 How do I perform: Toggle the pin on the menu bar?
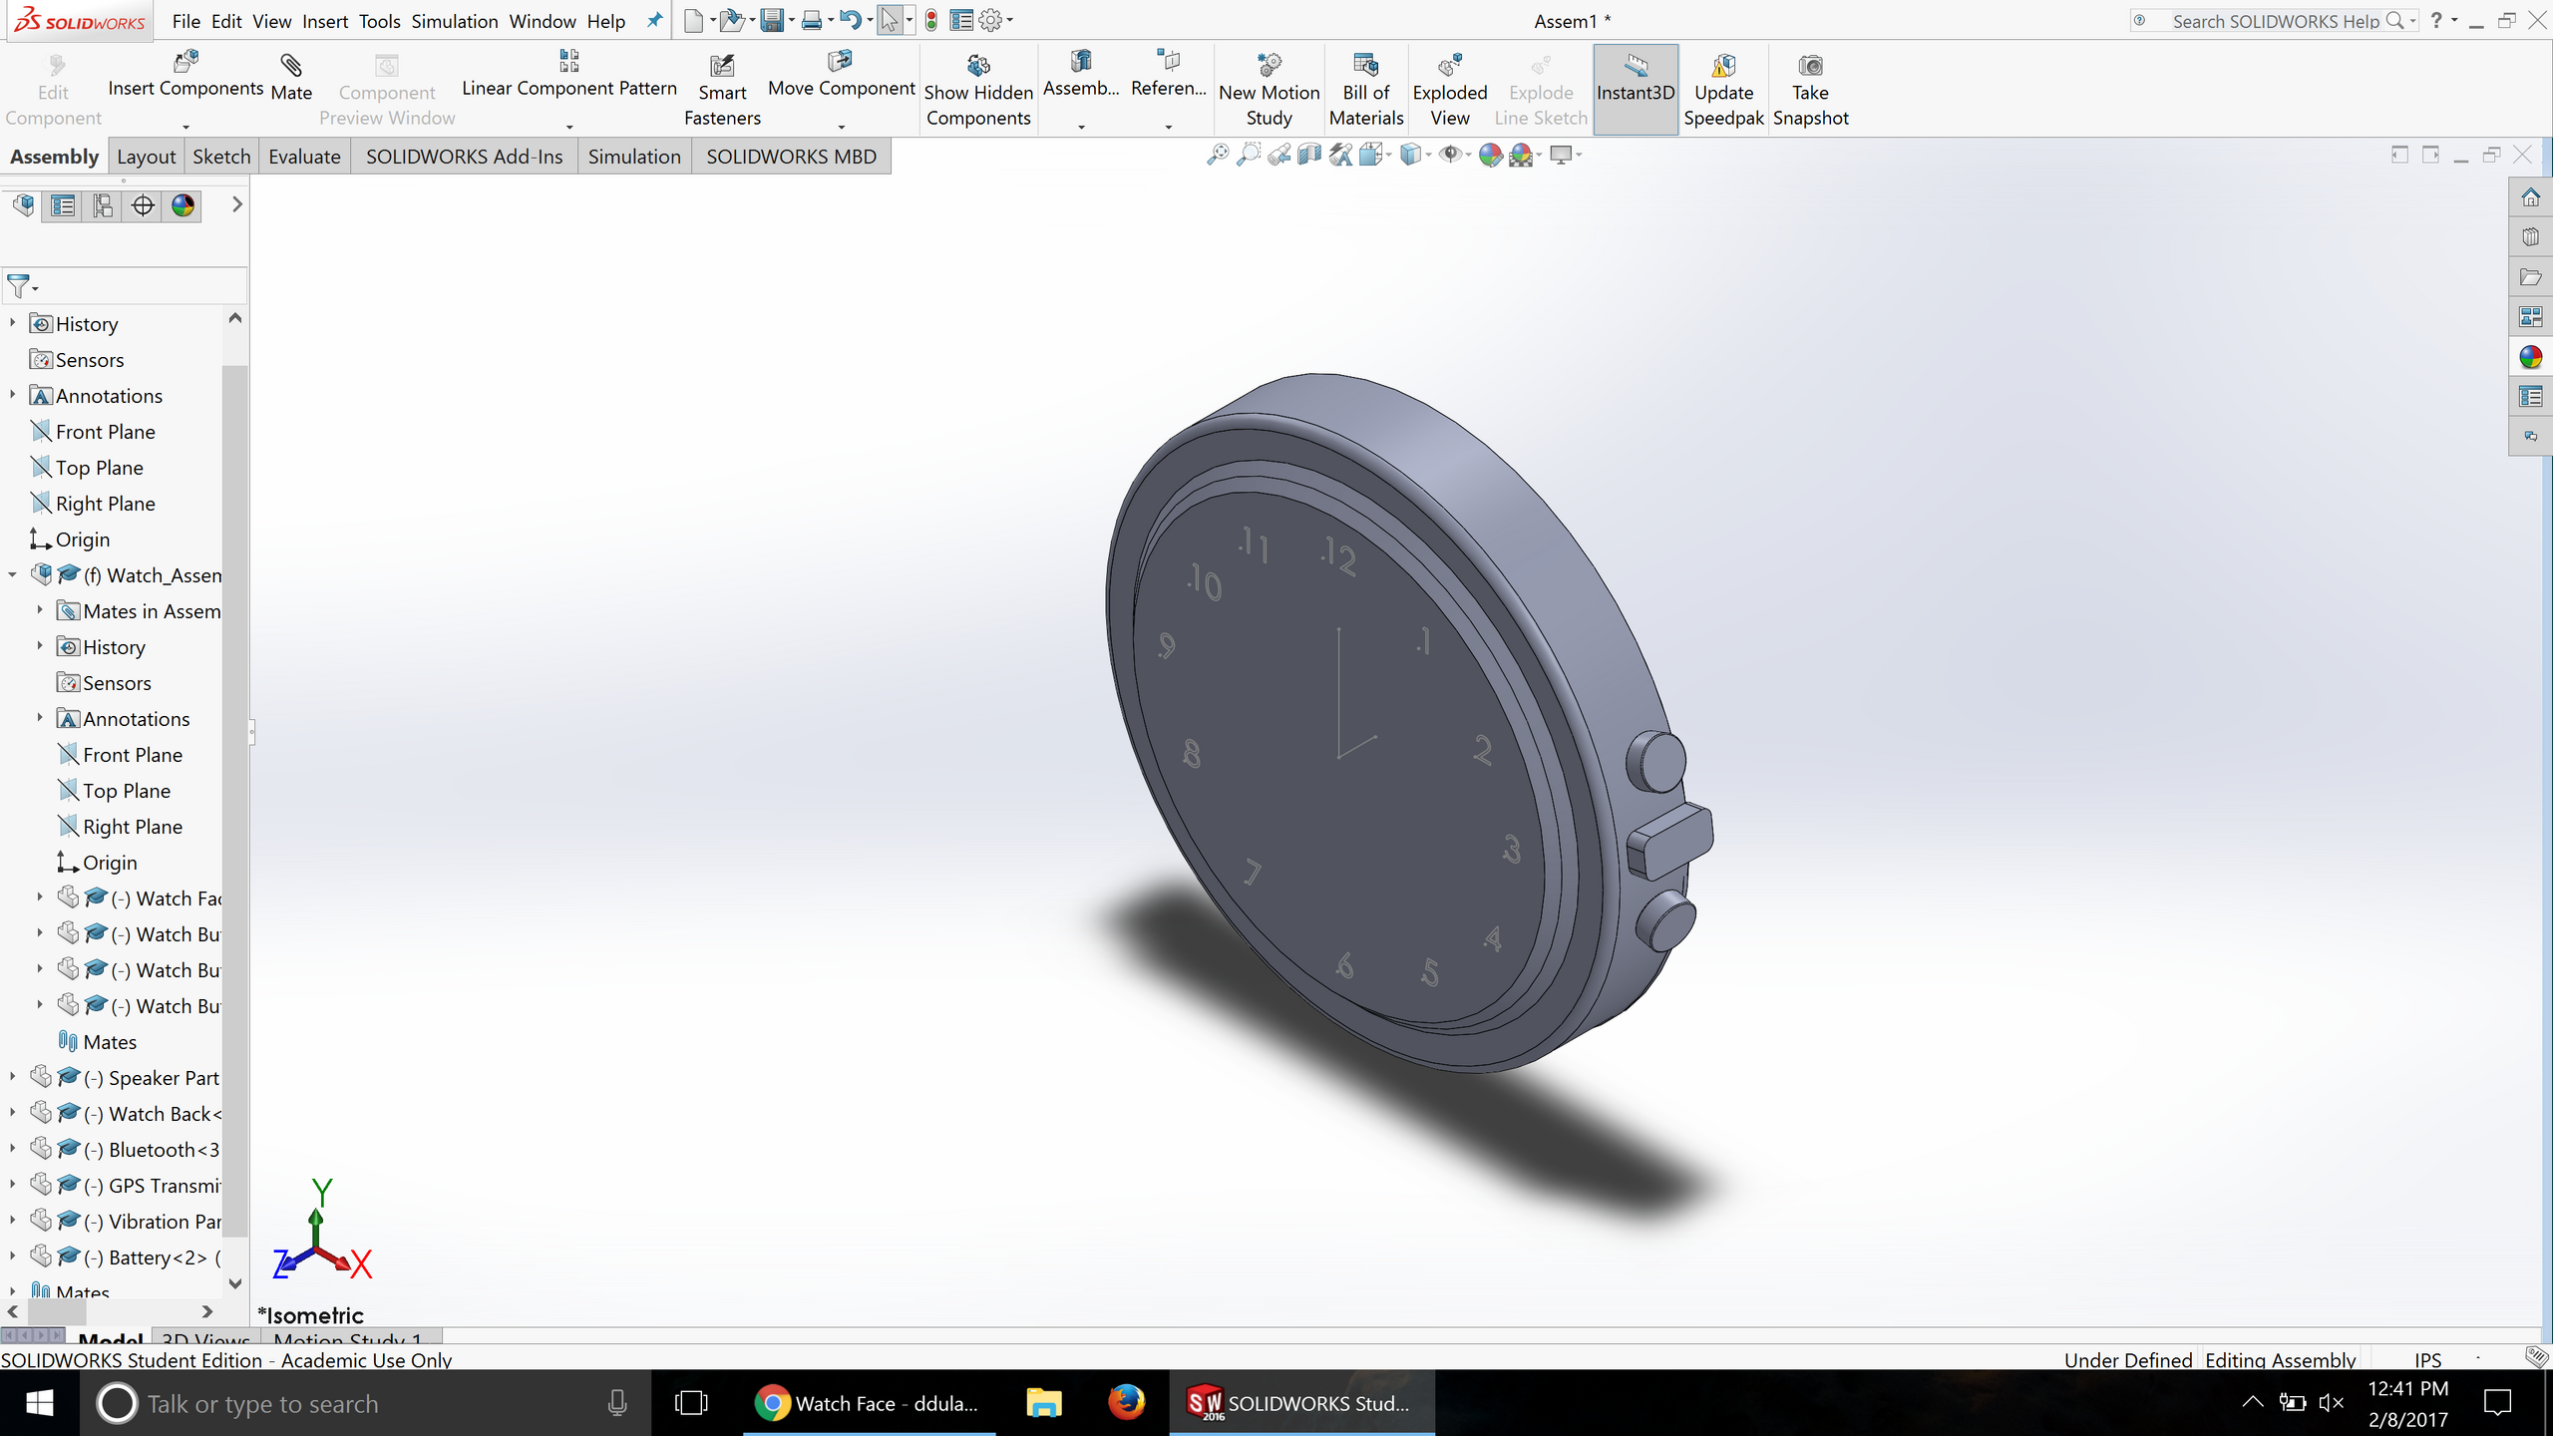pos(654,20)
